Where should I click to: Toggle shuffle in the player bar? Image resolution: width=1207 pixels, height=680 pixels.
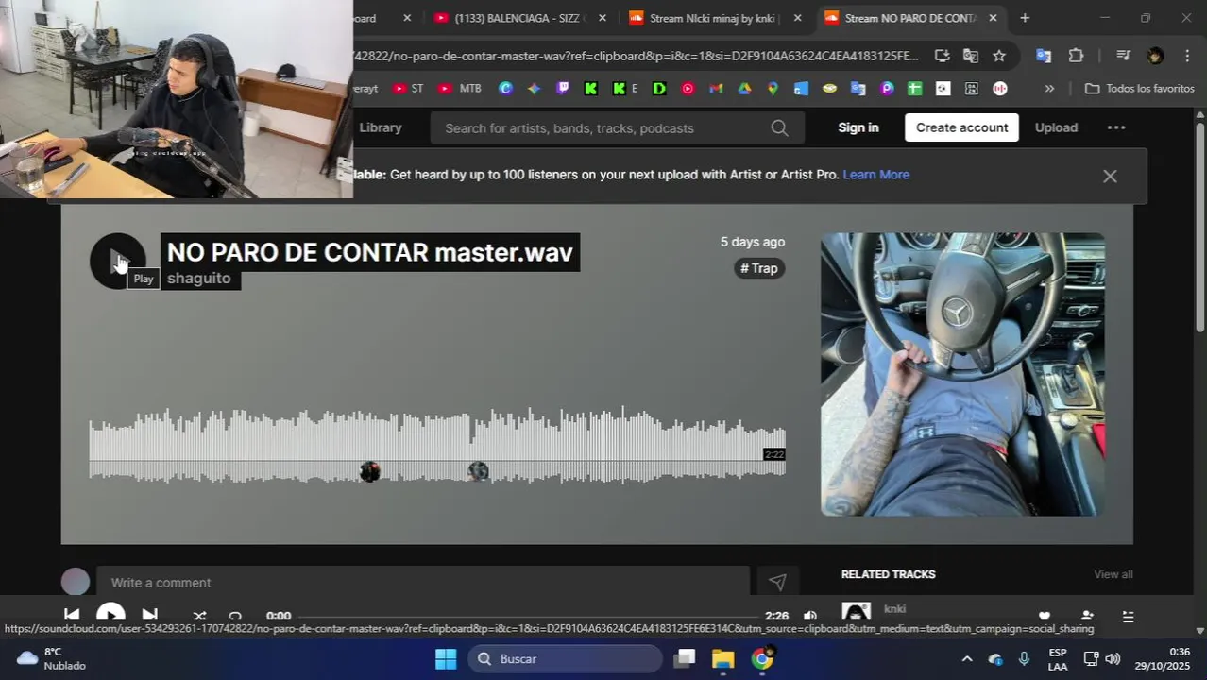click(199, 617)
